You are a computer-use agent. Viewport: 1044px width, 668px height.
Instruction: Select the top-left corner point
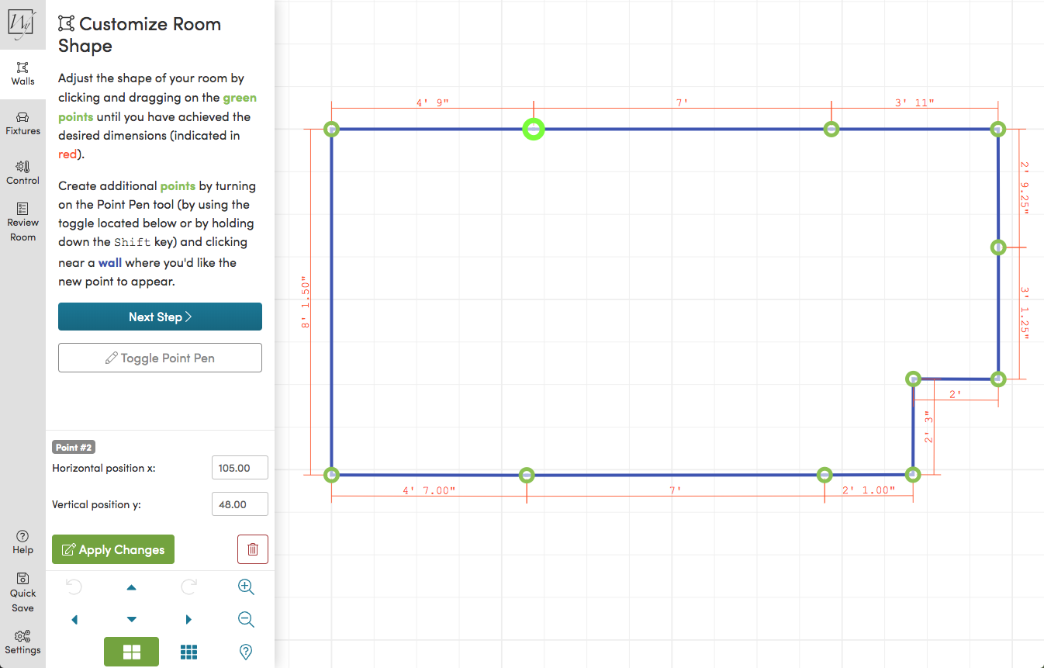tap(331, 129)
